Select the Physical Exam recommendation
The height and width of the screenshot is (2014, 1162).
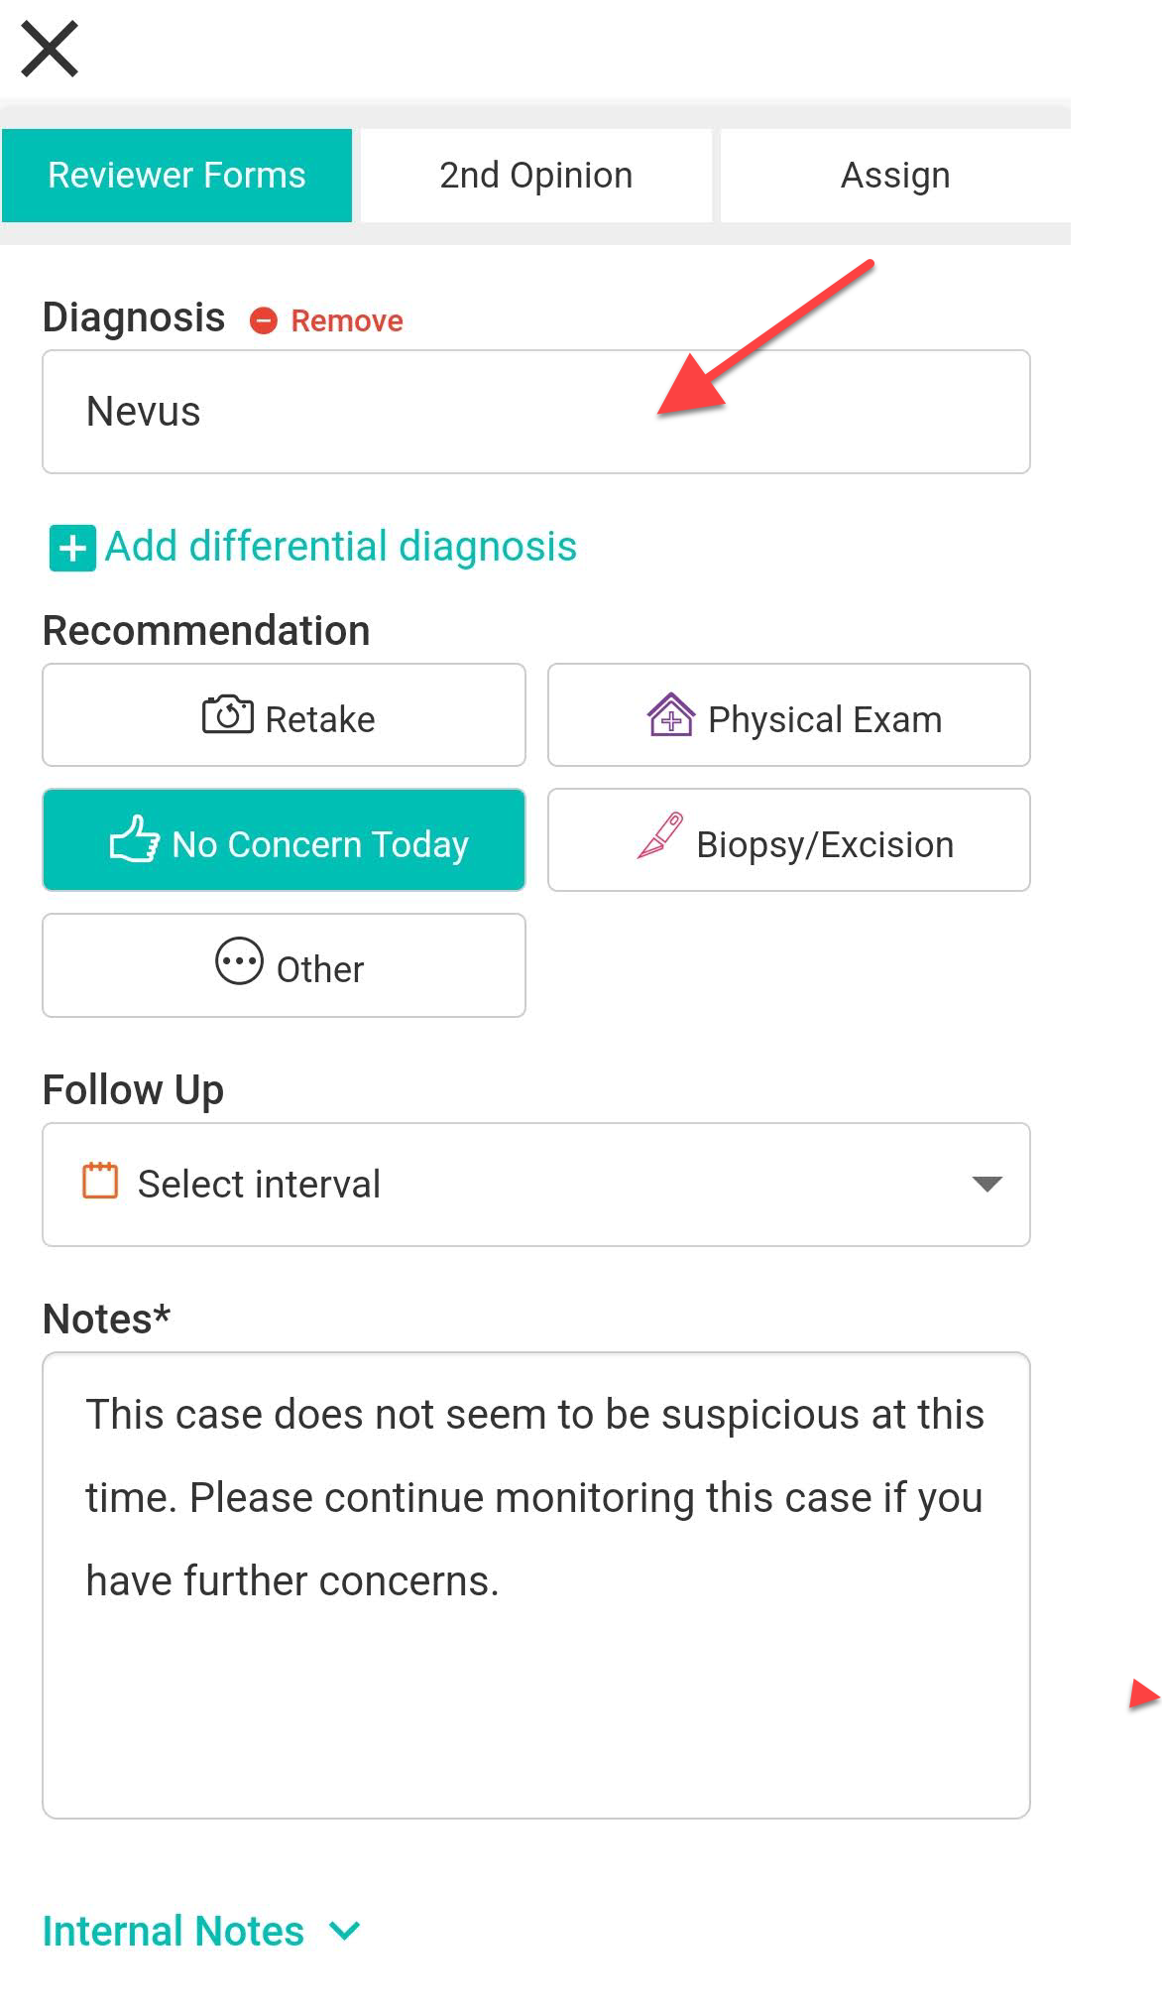[789, 715]
